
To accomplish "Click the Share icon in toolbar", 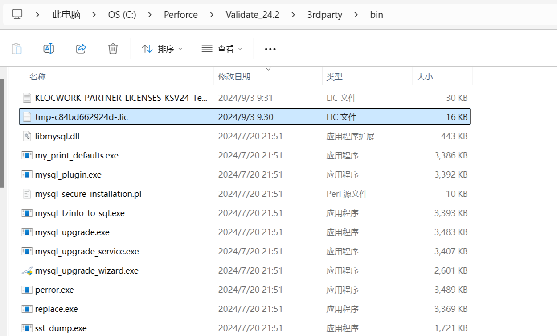I will [x=81, y=49].
